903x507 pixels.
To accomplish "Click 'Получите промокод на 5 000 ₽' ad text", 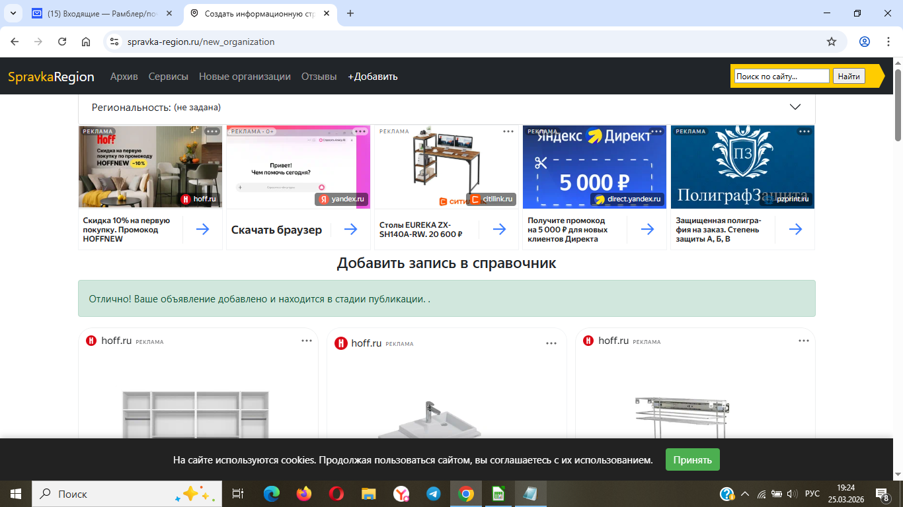I will pos(567,230).
